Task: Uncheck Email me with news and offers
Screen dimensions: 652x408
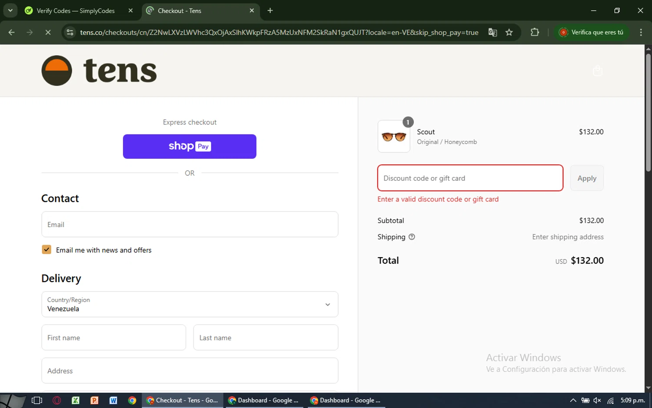Action: coord(47,250)
